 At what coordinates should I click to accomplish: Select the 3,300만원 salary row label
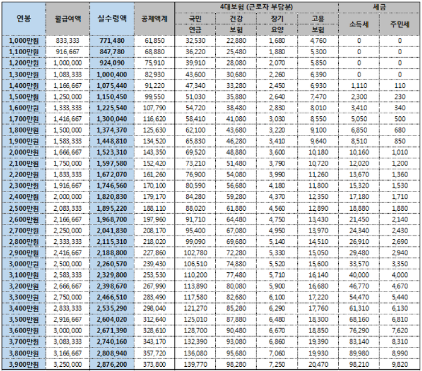pos(24,298)
